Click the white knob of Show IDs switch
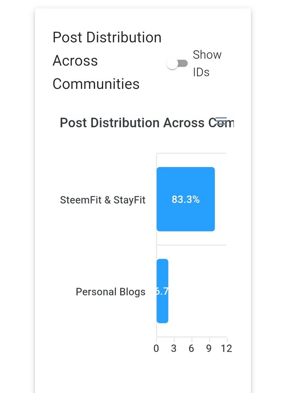Image resolution: width=286 pixels, height=393 pixels. click(x=172, y=64)
